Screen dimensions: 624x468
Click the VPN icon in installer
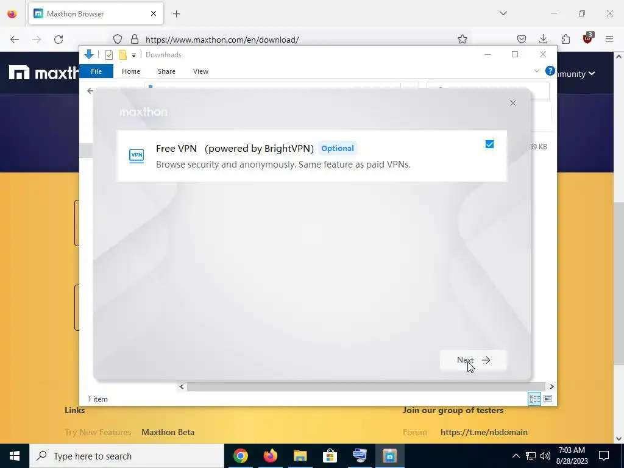(136, 155)
